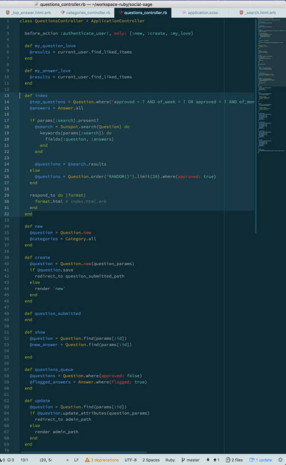This screenshot has width=286, height=465.
Task: Open the master git branch selector
Action: (x=190, y=460)
